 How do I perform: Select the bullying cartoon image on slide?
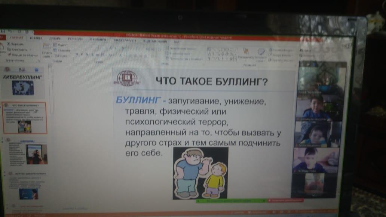coord(200,173)
